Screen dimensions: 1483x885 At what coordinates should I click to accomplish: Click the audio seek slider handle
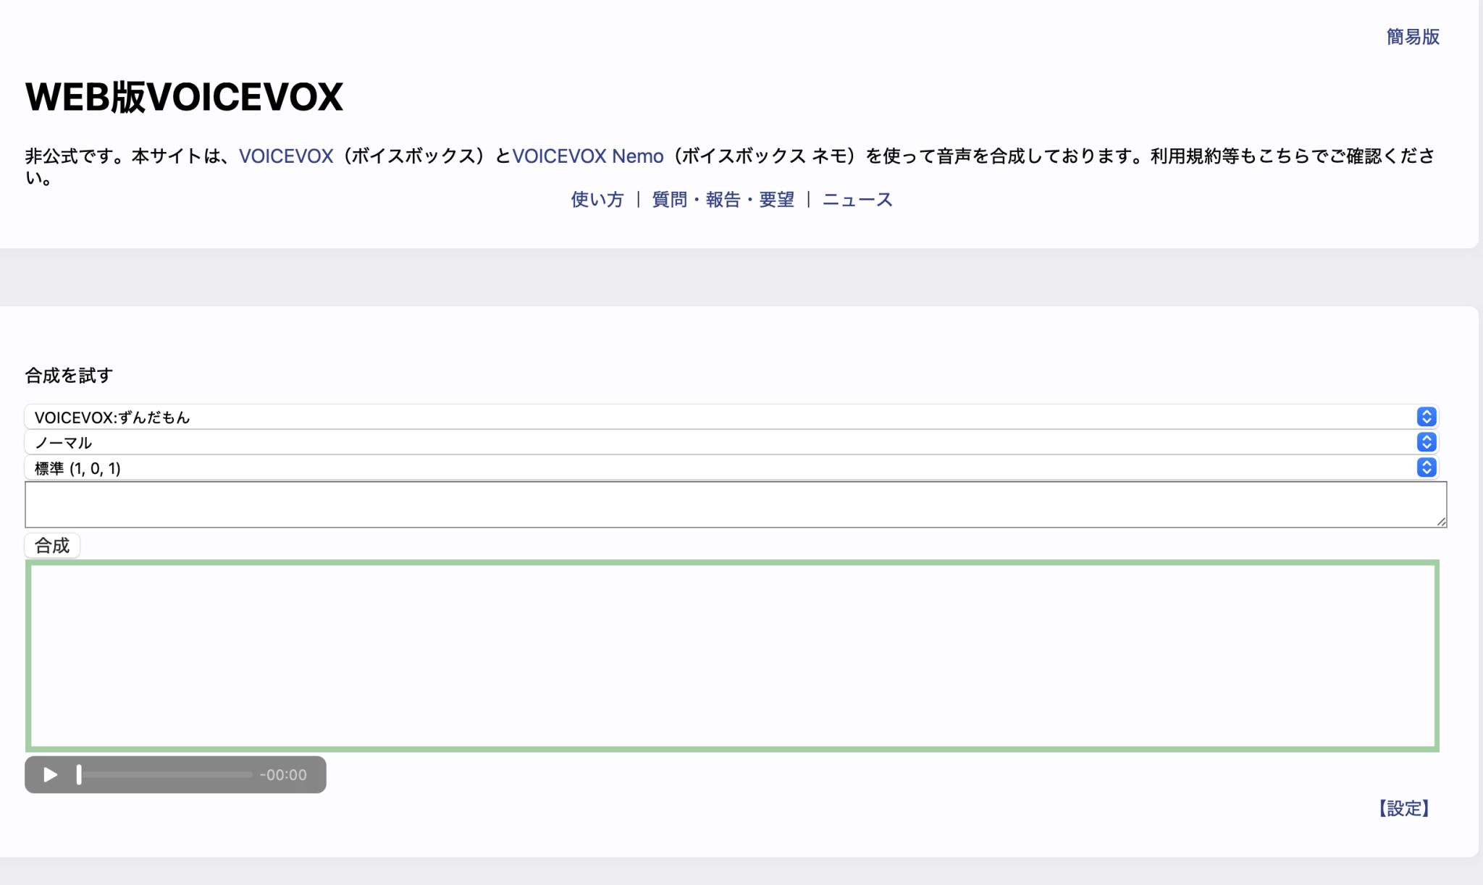tap(79, 775)
